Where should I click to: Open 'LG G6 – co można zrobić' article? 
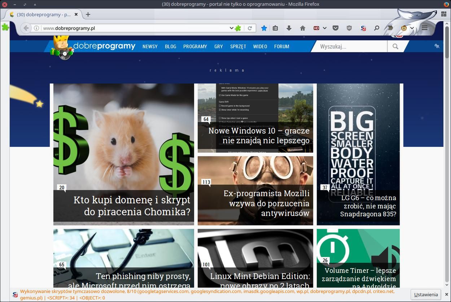click(x=368, y=206)
